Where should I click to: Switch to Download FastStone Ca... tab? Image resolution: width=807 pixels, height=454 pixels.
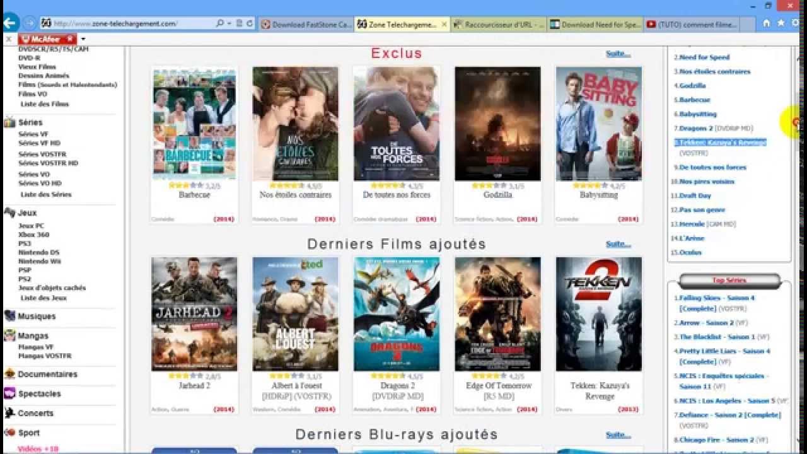tap(306, 25)
